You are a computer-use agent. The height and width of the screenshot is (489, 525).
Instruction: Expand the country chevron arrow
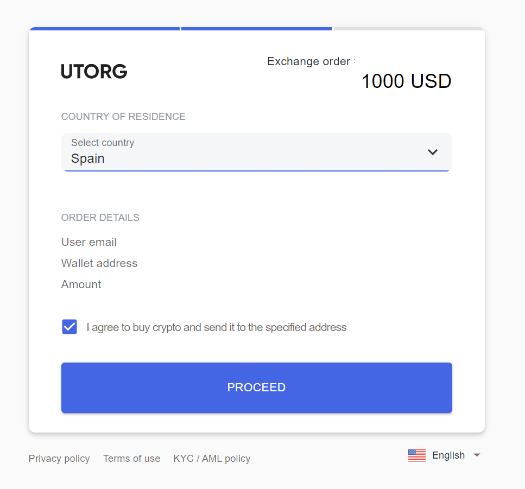(433, 152)
